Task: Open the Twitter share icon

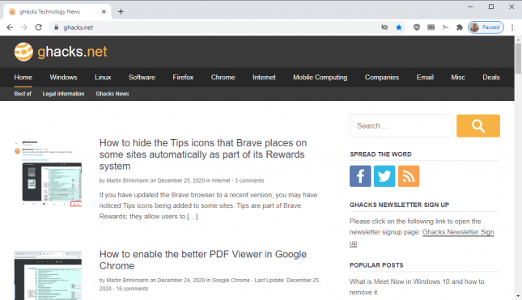Action: pyautogui.click(x=384, y=176)
